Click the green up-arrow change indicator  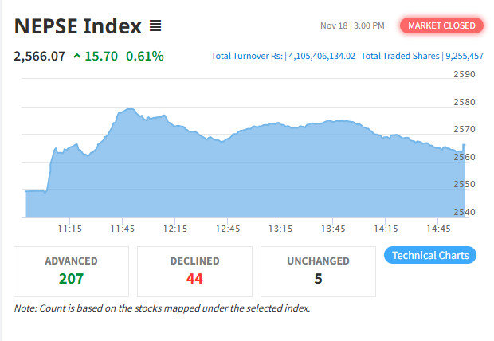(x=76, y=56)
